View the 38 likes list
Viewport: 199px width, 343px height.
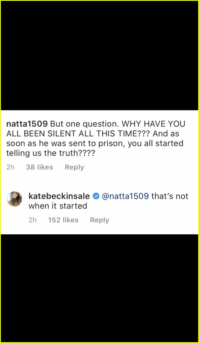pos(39,167)
